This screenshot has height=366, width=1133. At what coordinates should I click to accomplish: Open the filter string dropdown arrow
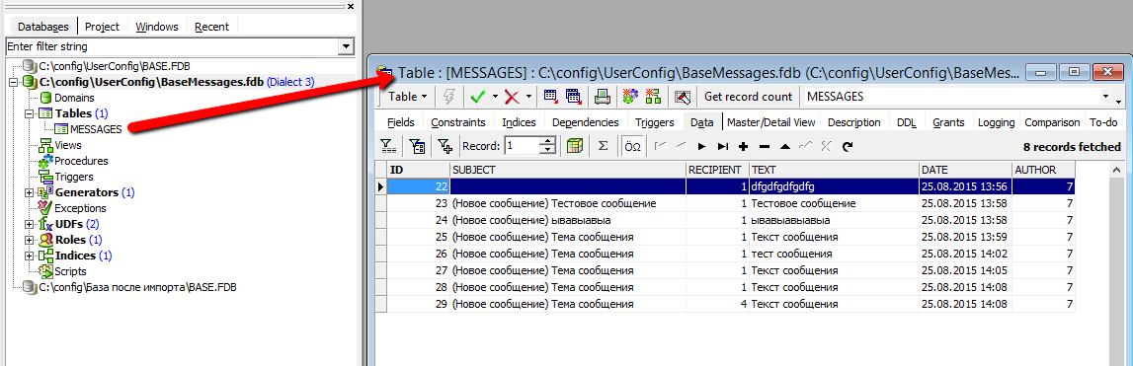[345, 47]
